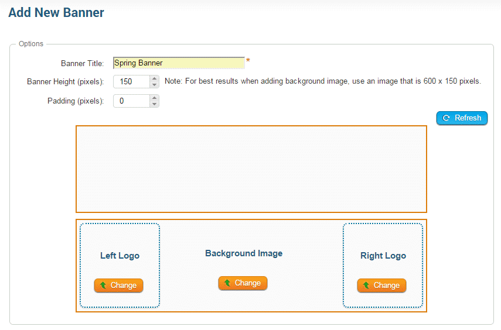Increase Banner Height with up arrow
Viewport: 501px width, 330px height.
pos(154,78)
